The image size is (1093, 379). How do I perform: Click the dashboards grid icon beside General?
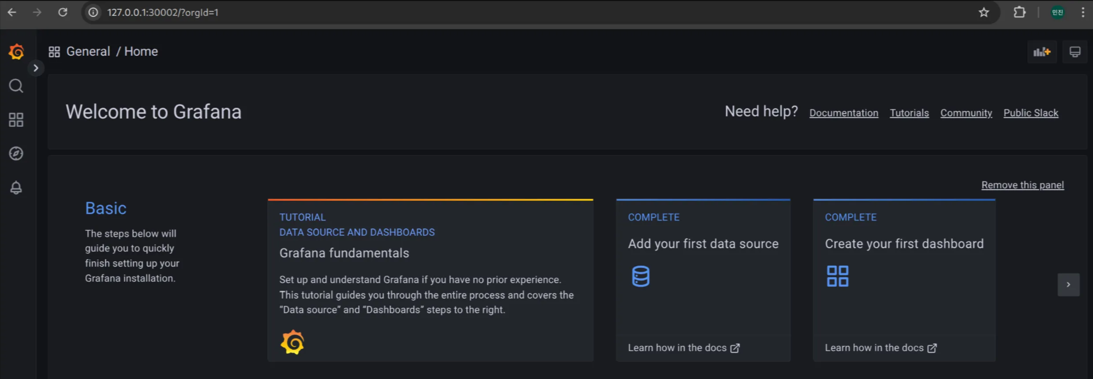pyautogui.click(x=54, y=52)
